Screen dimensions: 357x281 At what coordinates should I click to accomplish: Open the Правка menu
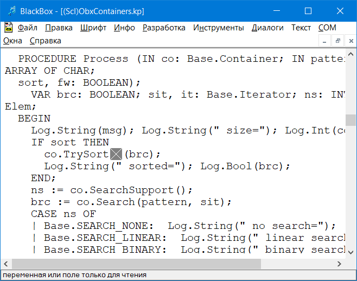point(59,28)
